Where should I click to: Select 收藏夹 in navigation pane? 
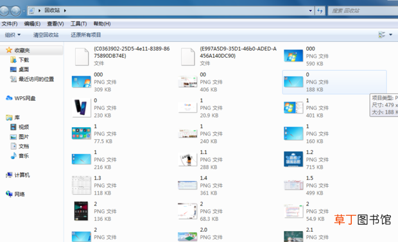[22, 50]
